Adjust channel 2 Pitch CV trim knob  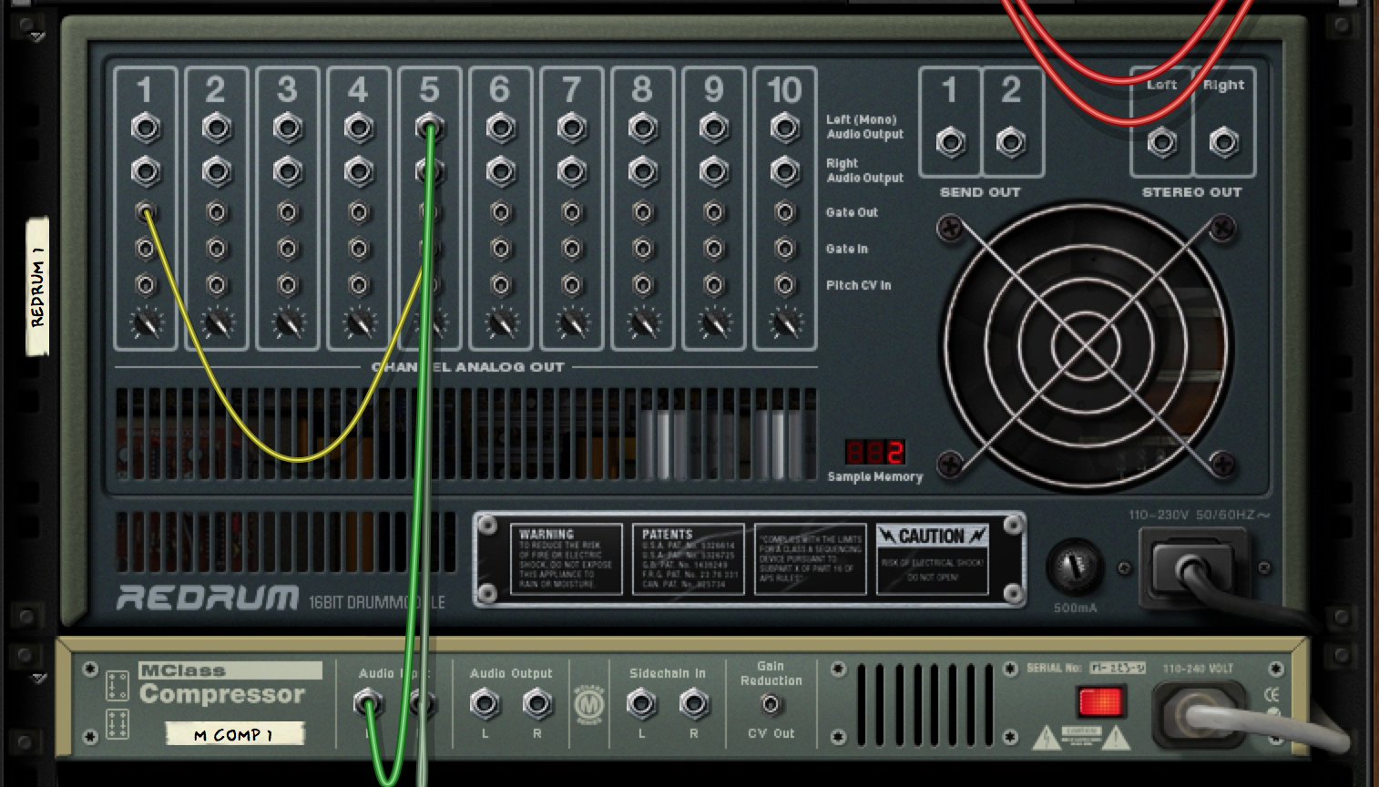[x=217, y=322]
